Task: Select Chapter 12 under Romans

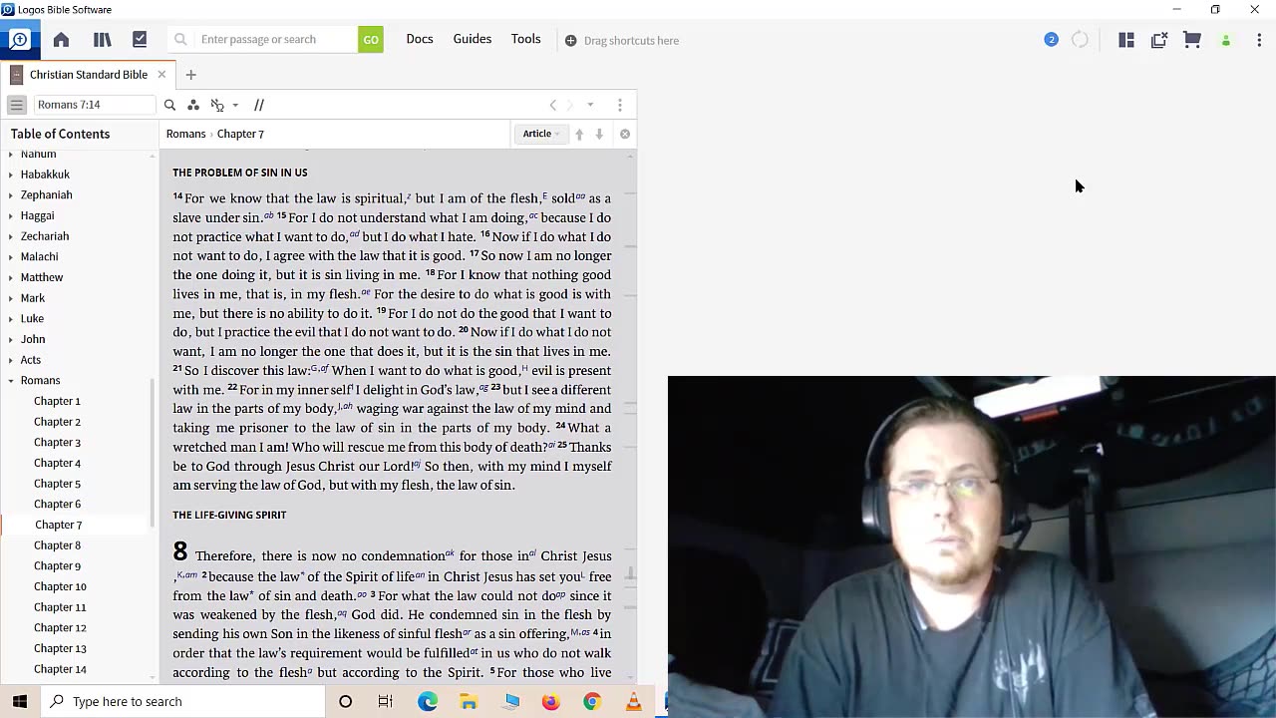Action: [60, 627]
